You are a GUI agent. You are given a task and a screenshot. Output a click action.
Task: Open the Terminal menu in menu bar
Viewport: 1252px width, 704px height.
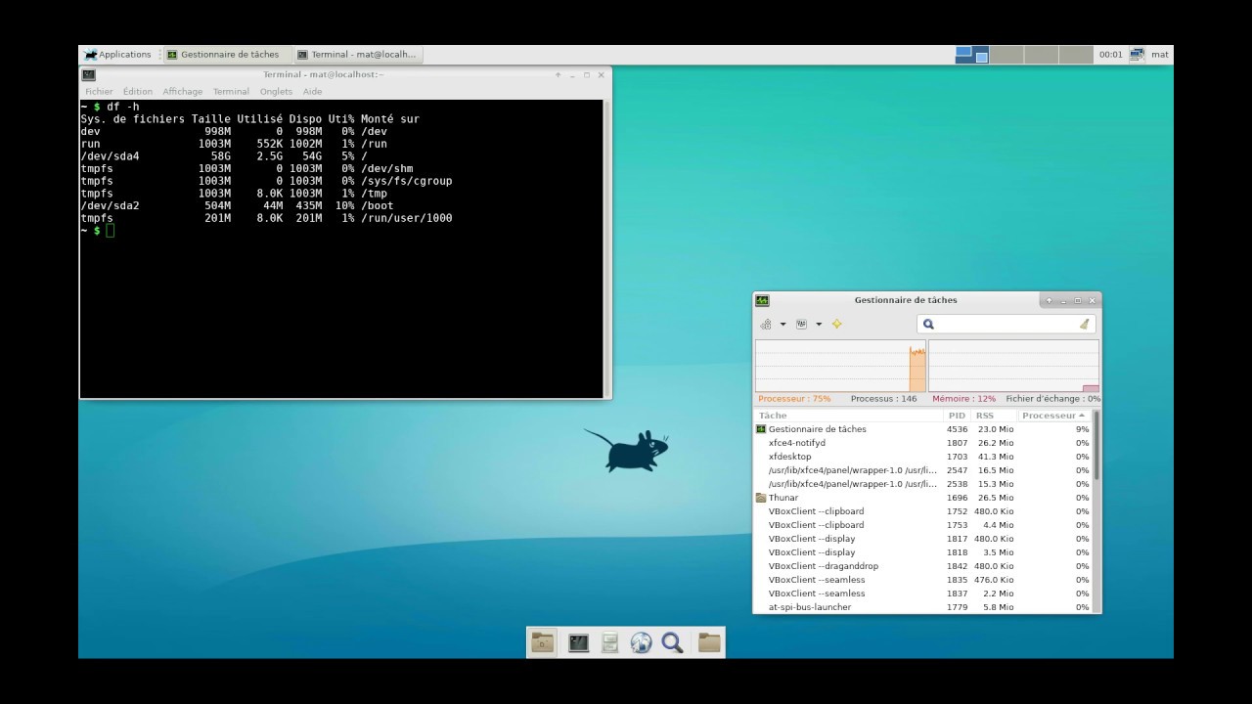click(x=231, y=91)
